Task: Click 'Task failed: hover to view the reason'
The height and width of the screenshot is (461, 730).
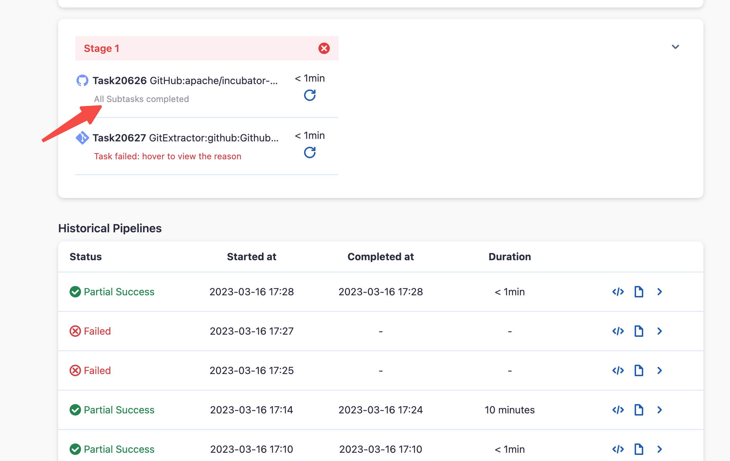Action: (x=167, y=156)
